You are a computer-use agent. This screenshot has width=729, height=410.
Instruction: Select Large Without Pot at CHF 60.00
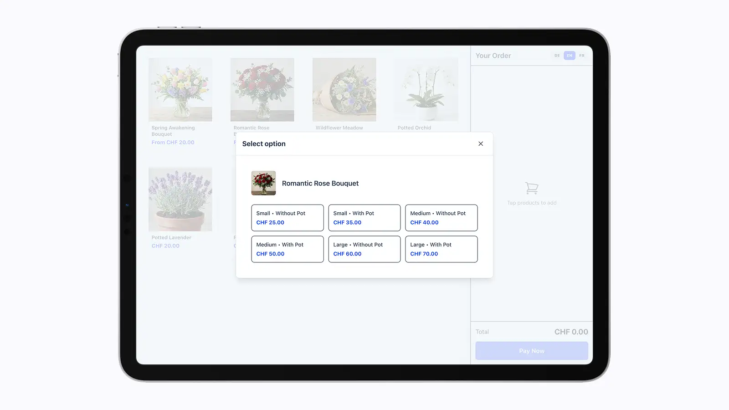[x=364, y=249]
